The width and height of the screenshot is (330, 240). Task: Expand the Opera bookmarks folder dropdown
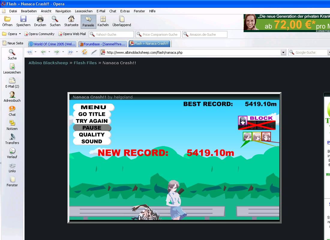pos(20,34)
